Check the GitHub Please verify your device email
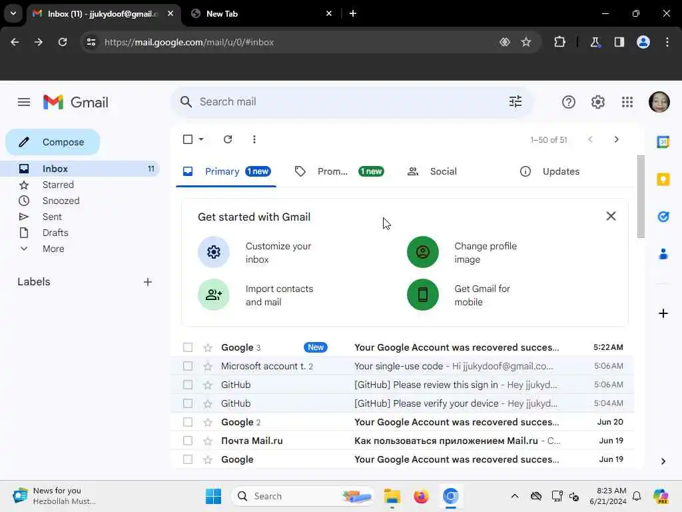 [188, 403]
